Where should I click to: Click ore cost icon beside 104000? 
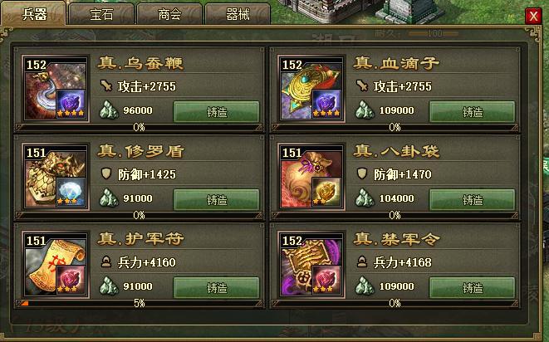click(x=365, y=198)
